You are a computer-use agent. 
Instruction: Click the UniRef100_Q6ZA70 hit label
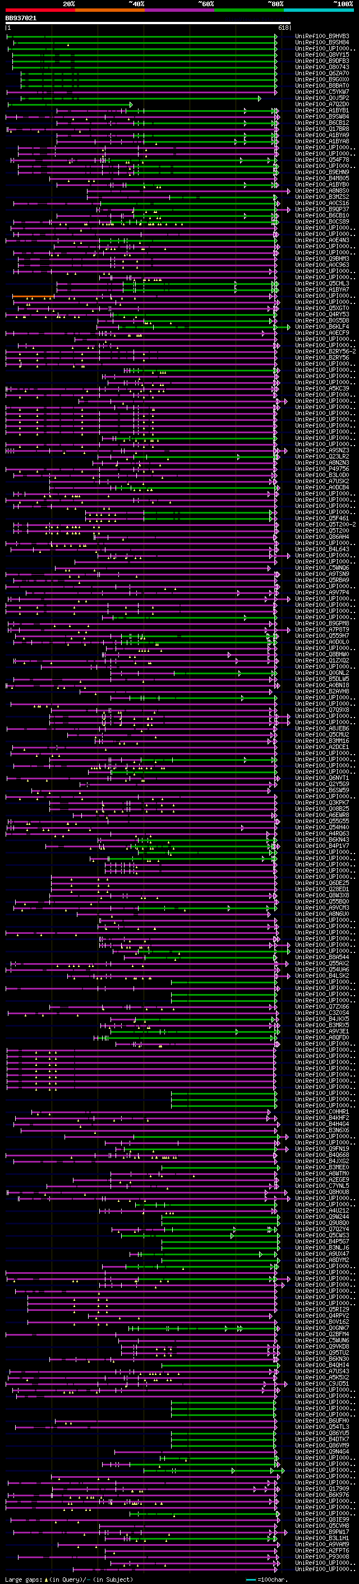pyautogui.click(x=322, y=73)
